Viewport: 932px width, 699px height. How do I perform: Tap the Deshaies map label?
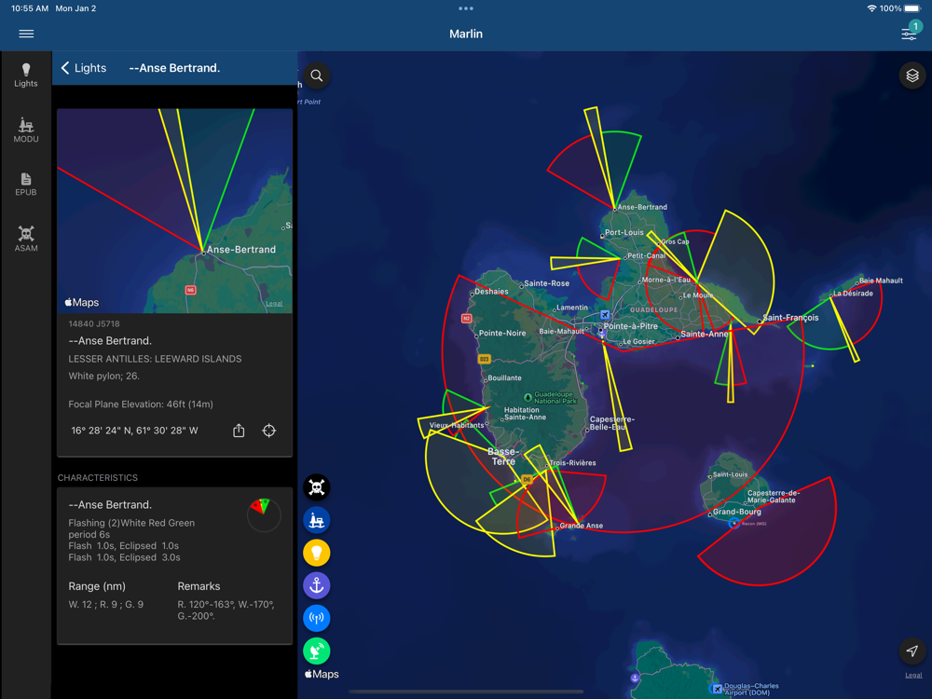click(491, 291)
